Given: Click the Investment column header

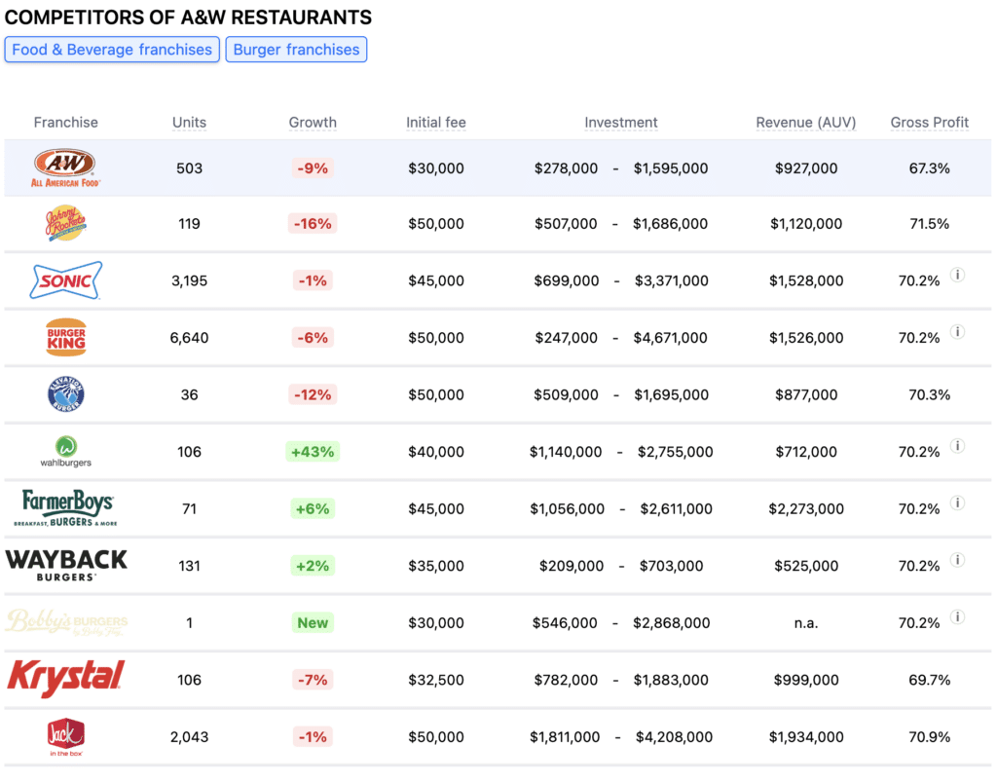Looking at the screenshot, I should click(x=620, y=122).
